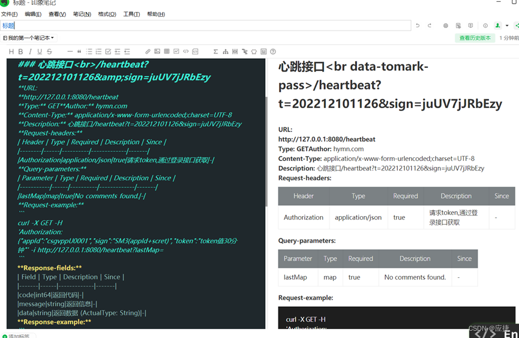The height and width of the screenshot is (338, 519).
Task: Toggle italic formatting
Action: (x=30, y=52)
